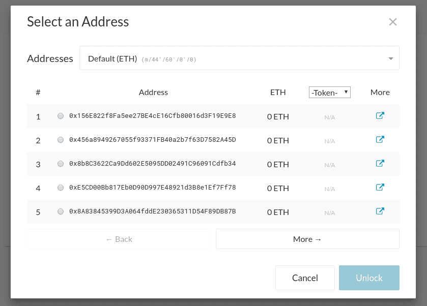Viewport: 427px width, 306px height.
Task: Go Back to previous addresses
Action: (119, 239)
